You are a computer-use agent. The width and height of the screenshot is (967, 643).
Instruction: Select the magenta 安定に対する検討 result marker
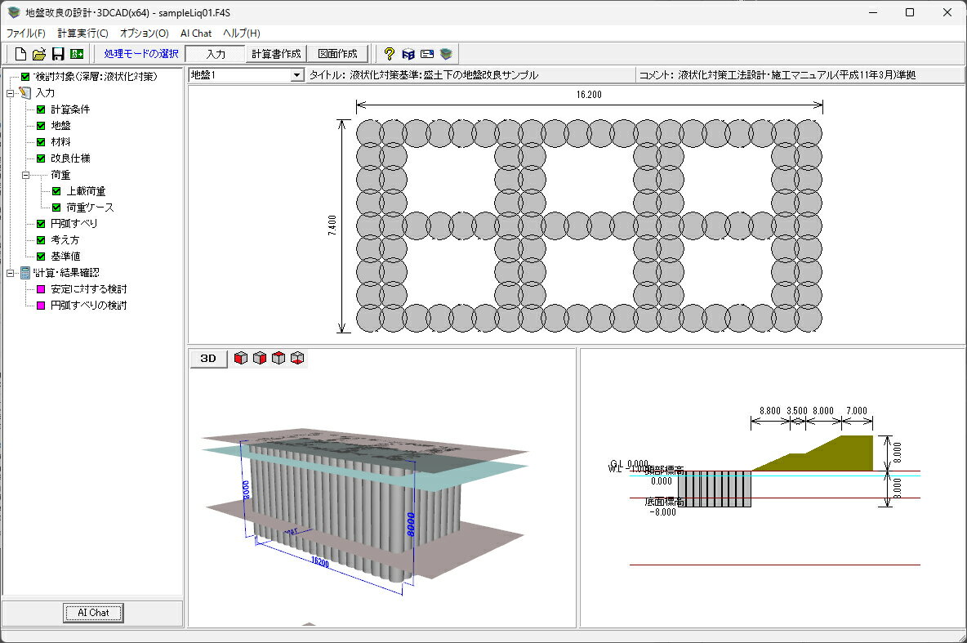coord(41,289)
